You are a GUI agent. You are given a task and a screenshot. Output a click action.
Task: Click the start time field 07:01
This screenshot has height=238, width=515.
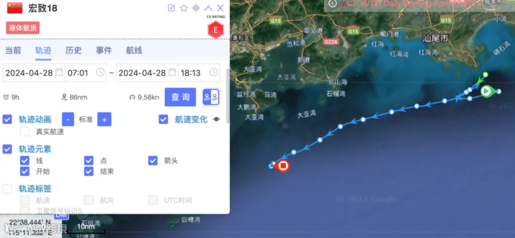[x=86, y=73]
